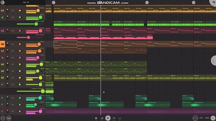The width and height of the screenshot is (216, 121).
Task: Tap the back arrow icon beside WIP 191
Action: (2, 2)
